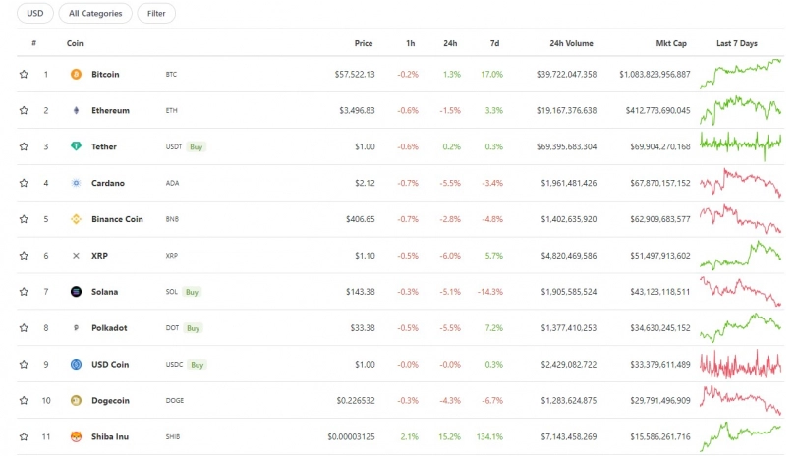Image resolution: width=797 pixels, height=462 pixels.
Task: Click the Ethereum coin logo icon
Action: tap(76, 110)
